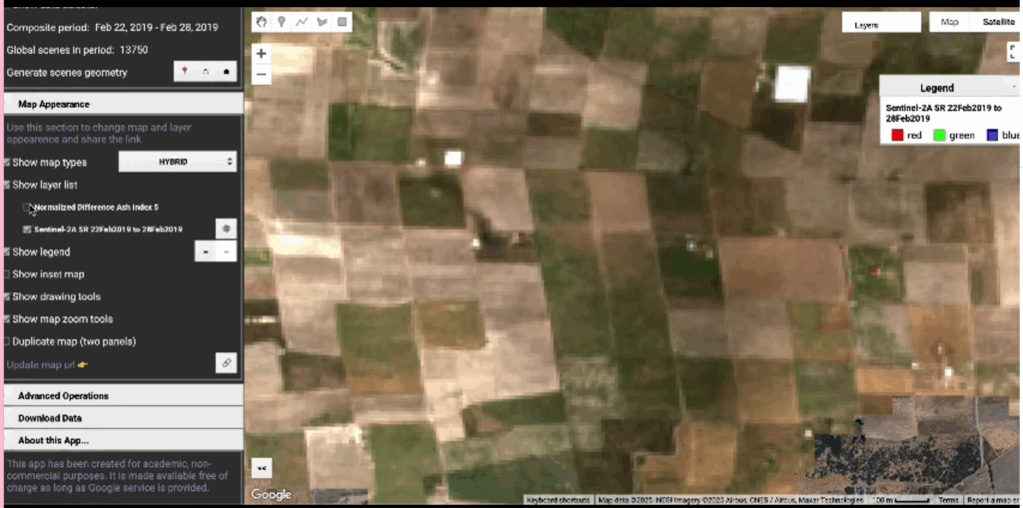Collapse the side panel with the double-arrow button
This screenshot has height=508, width=1023.
tap(262, 468)
